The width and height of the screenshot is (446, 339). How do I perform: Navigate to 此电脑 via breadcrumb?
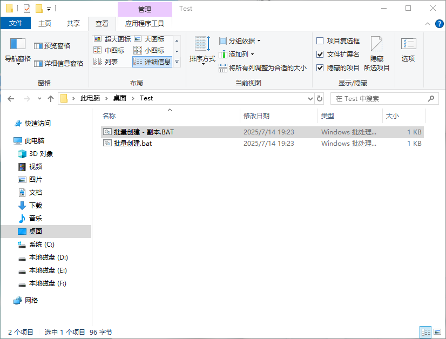click(x=91, y=98)
